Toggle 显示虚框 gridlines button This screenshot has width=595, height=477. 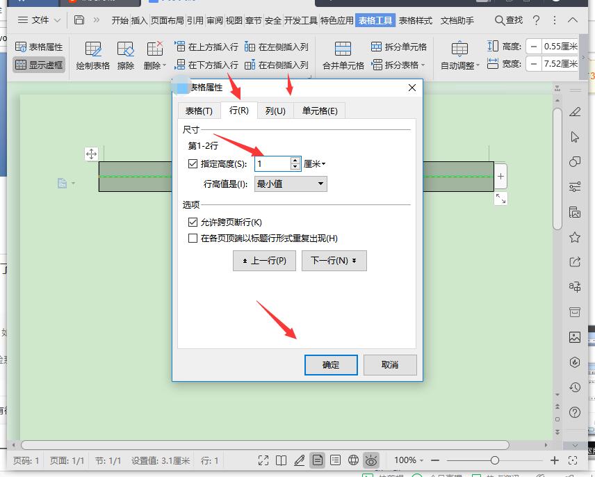[39, 65]
